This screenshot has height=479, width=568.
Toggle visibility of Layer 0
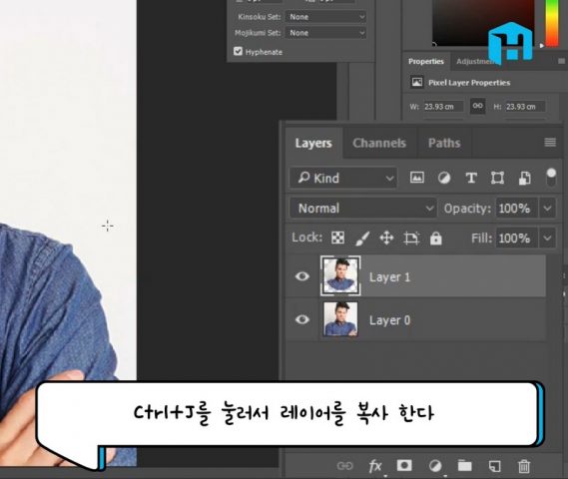302,319
